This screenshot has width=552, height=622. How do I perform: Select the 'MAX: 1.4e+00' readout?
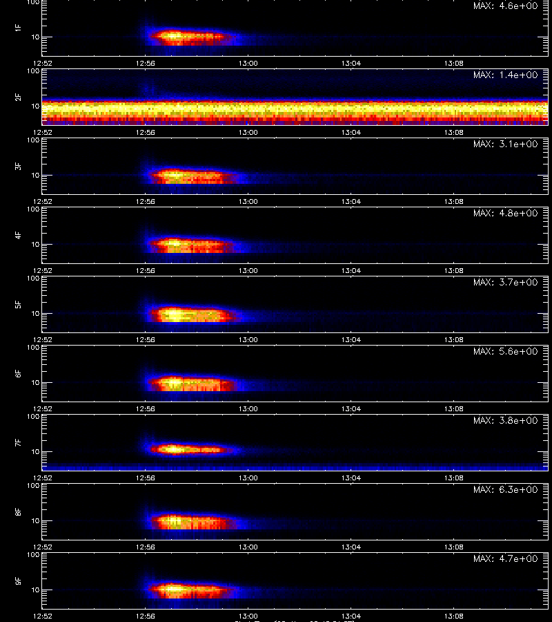point(505,75)
